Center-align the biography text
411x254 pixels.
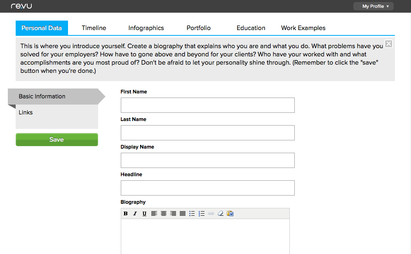164,214
